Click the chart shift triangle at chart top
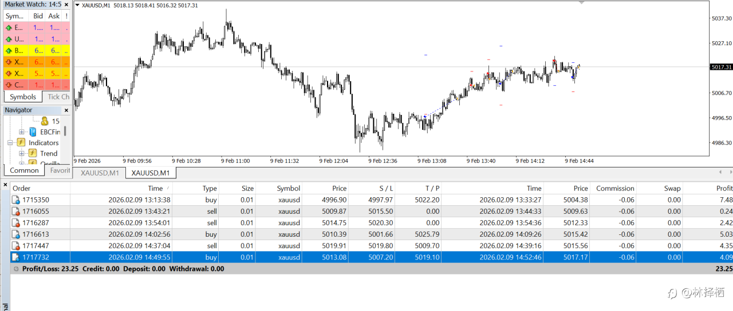The width and height of the screenshot is (733, 311). (582, 2)
